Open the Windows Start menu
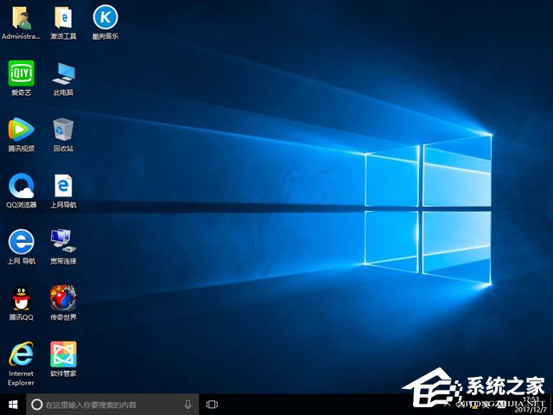 (x=12, y=404)
